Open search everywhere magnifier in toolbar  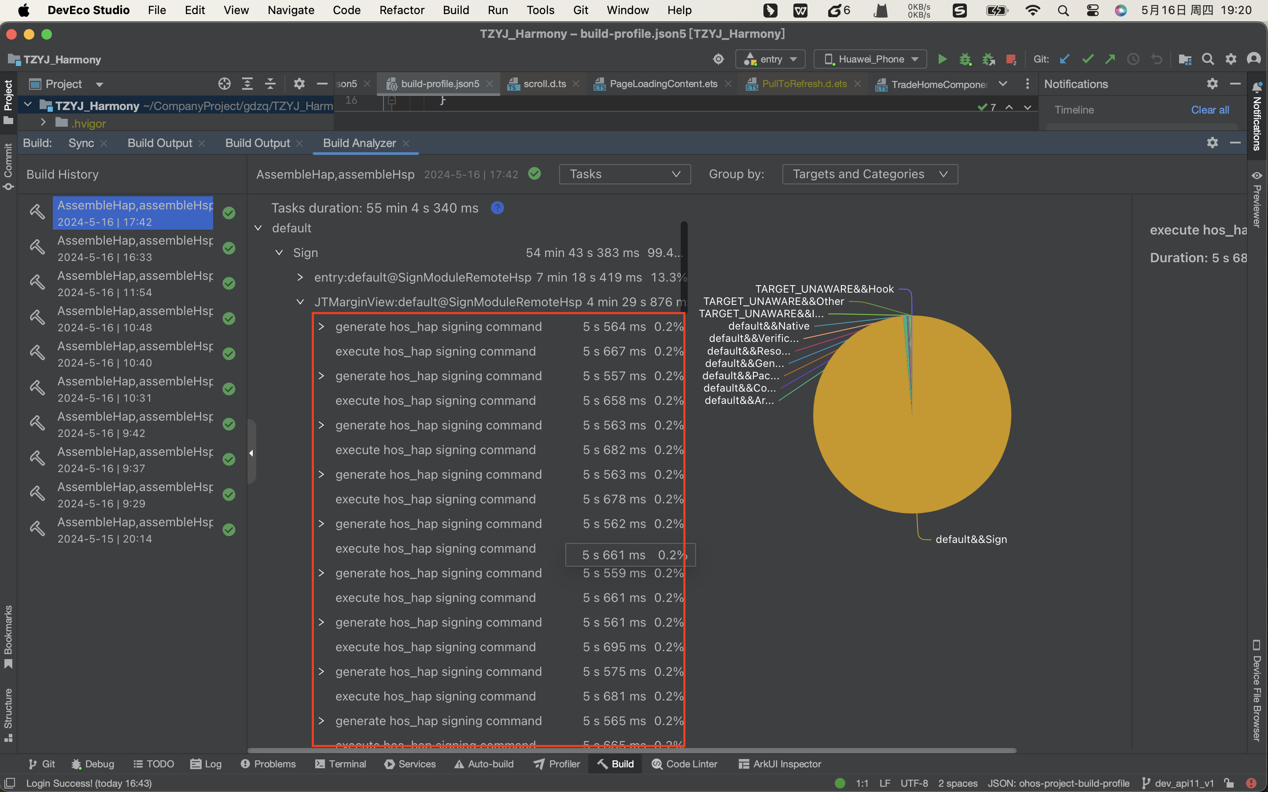1208,59
